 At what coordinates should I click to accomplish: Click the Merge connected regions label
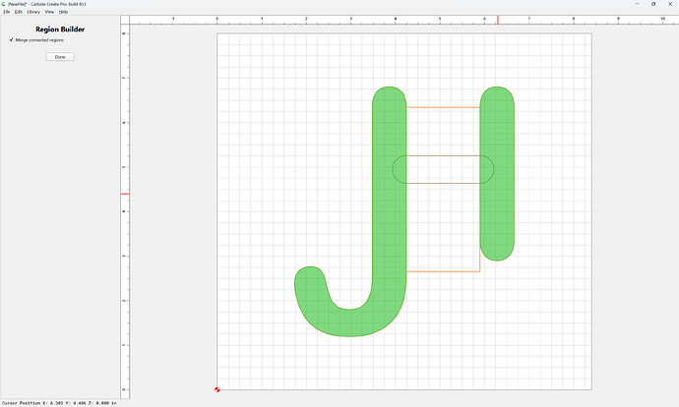(39, 40)
